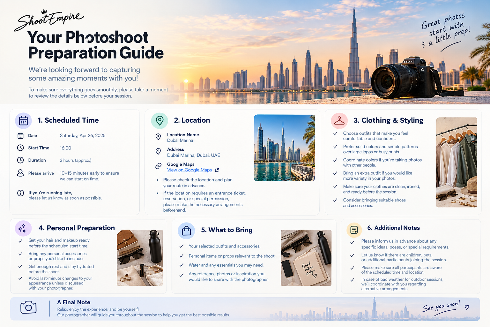
Task: Click the chain link icon beside Google Maps
Action: [158, 166]
